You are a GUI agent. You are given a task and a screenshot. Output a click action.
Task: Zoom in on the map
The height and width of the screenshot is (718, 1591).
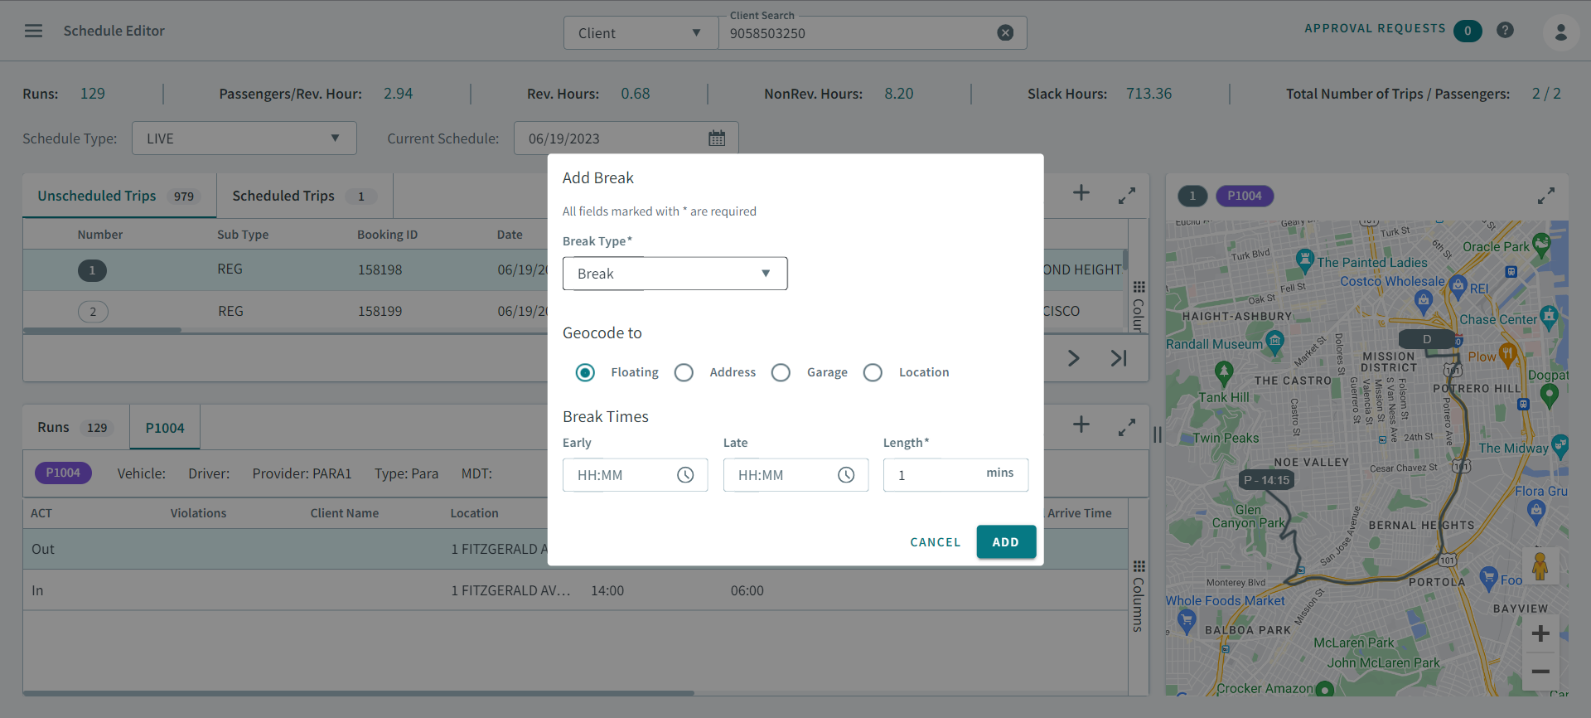1540,634
